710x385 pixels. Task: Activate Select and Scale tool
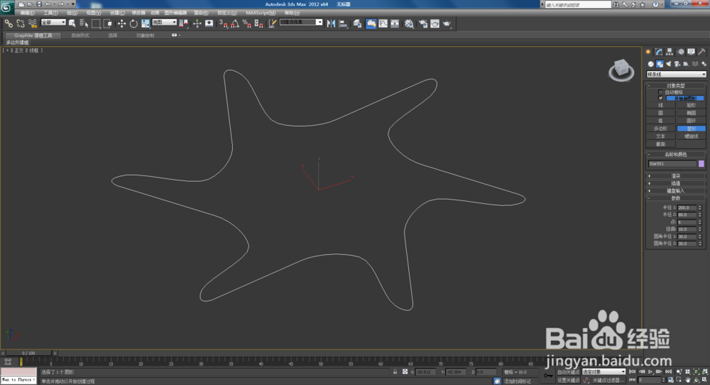click(146, 23)
